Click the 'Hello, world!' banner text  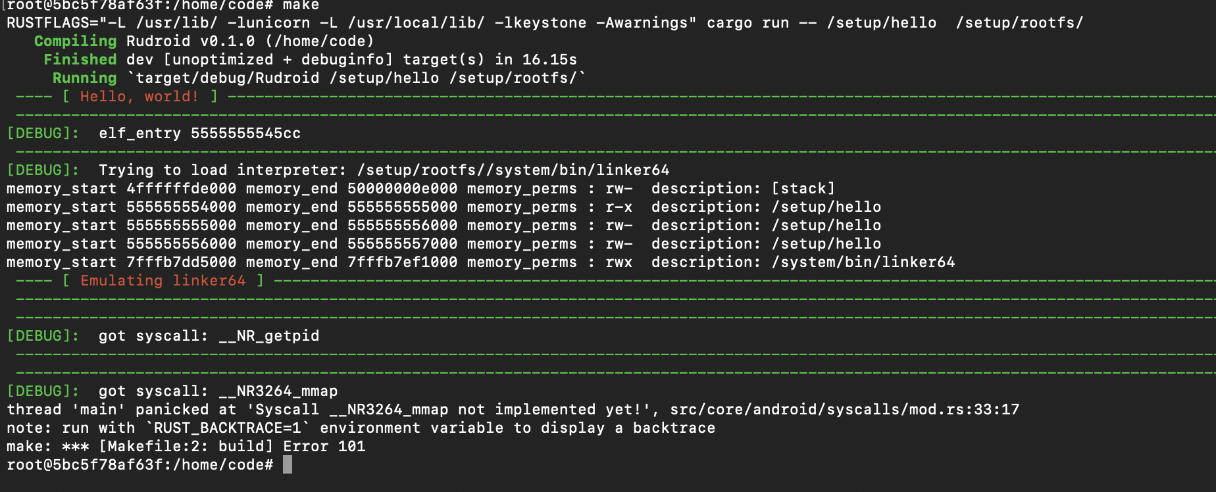139,96
